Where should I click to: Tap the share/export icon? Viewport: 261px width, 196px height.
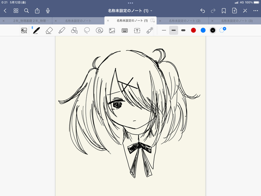click(37, 11)
